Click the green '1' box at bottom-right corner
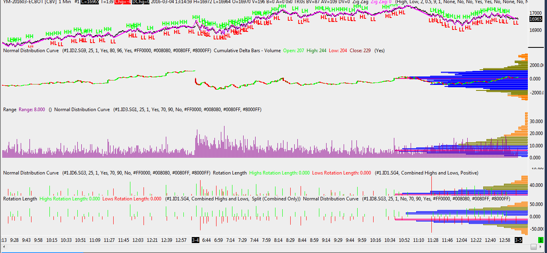 (x=541, y=240)
